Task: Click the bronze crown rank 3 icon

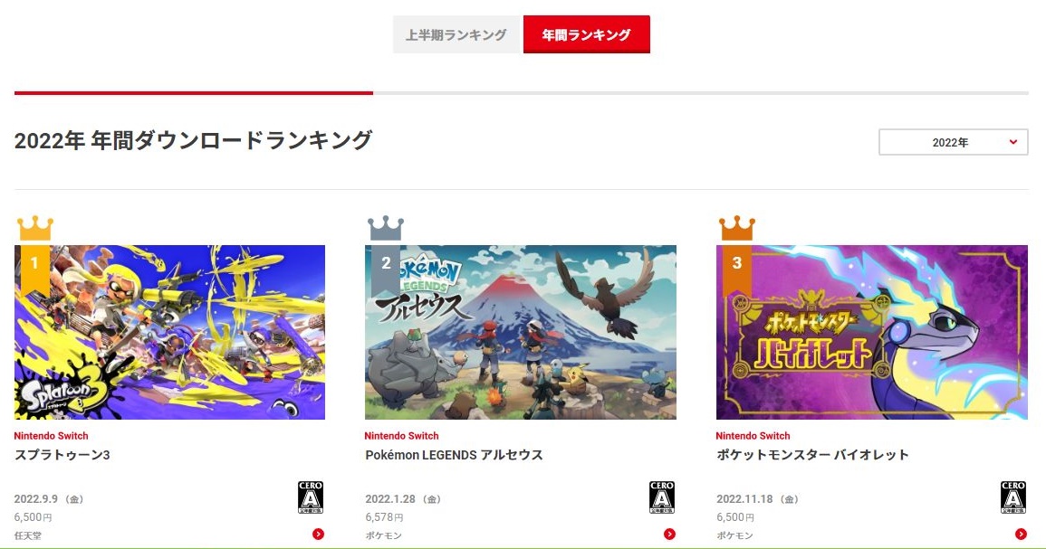Action: pos(737,228)
